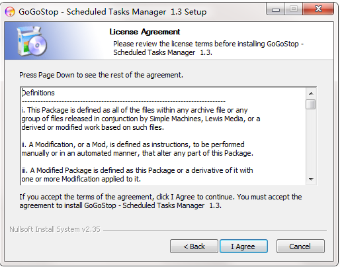Close the GoGoStop Setup window

(318, 9)
